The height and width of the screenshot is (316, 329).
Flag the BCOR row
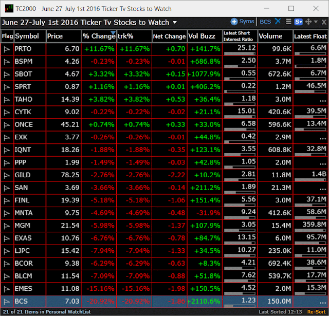coord(7,264)
